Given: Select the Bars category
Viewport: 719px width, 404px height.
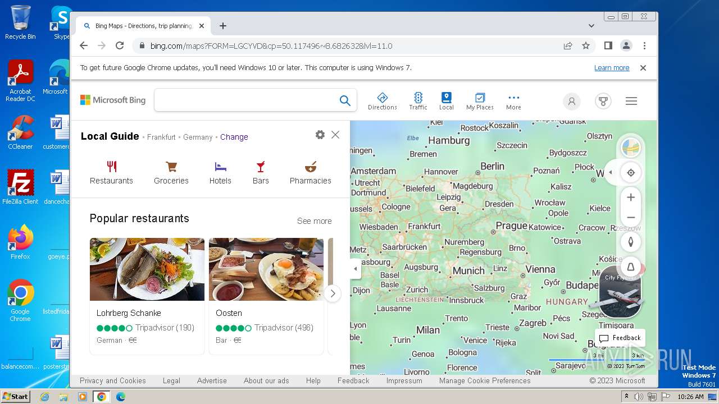Looking at the screenshot, I should pyautogui.click(x=261, y=173).
